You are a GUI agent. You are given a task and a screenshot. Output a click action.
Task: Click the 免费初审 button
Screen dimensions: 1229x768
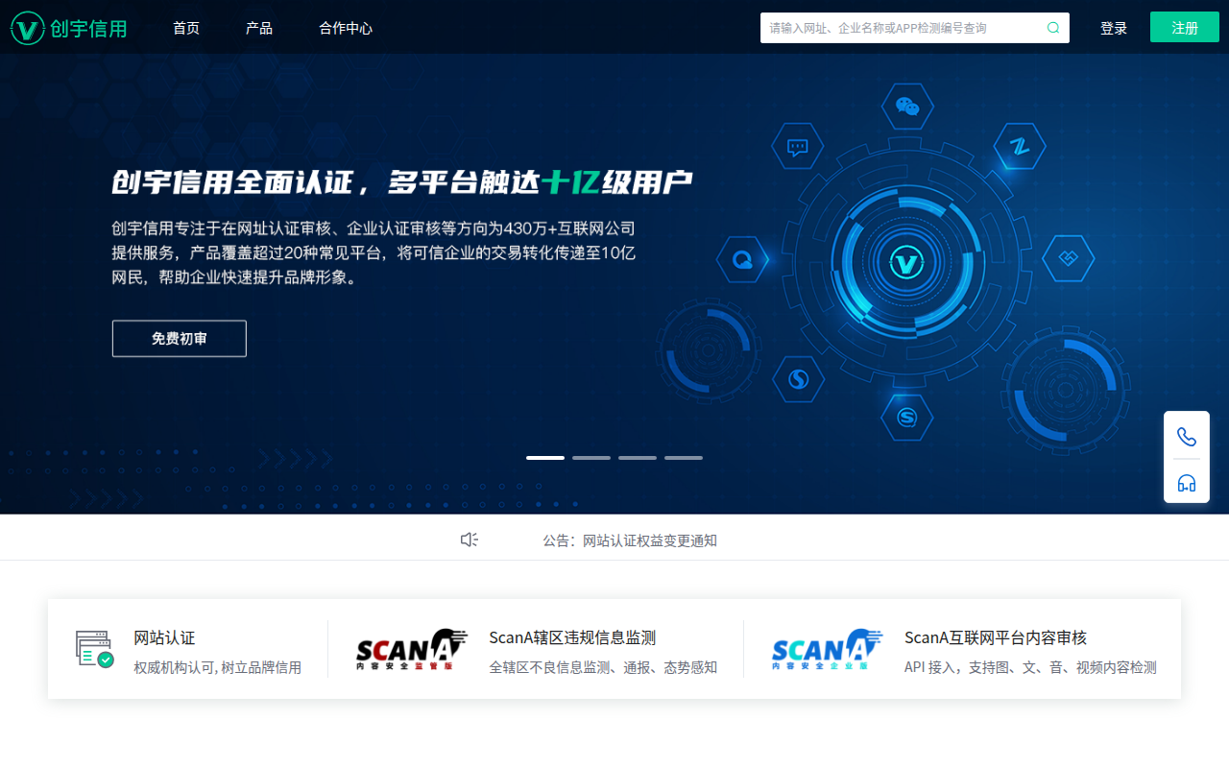(x=180, y=339)
